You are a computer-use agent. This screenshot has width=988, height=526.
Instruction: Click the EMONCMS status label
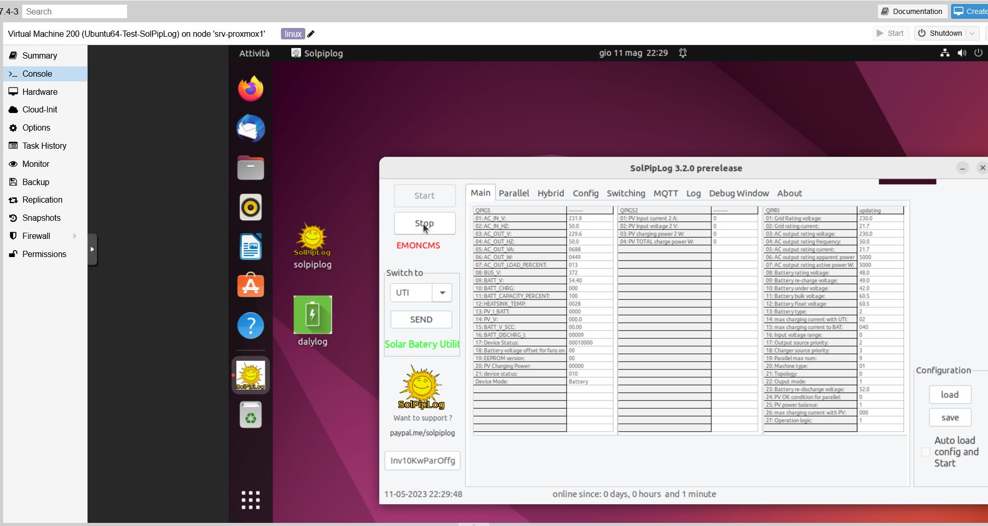(418, 246)
